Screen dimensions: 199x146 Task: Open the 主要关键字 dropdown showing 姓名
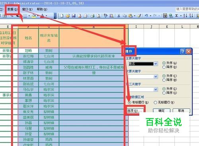[156, 64]
